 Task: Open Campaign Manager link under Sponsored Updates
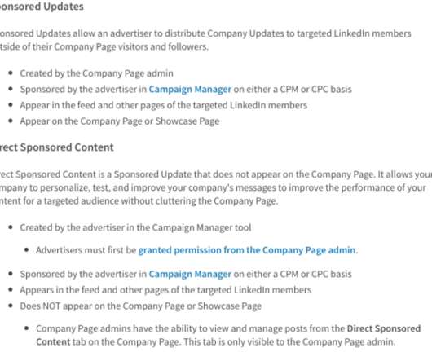190,90
